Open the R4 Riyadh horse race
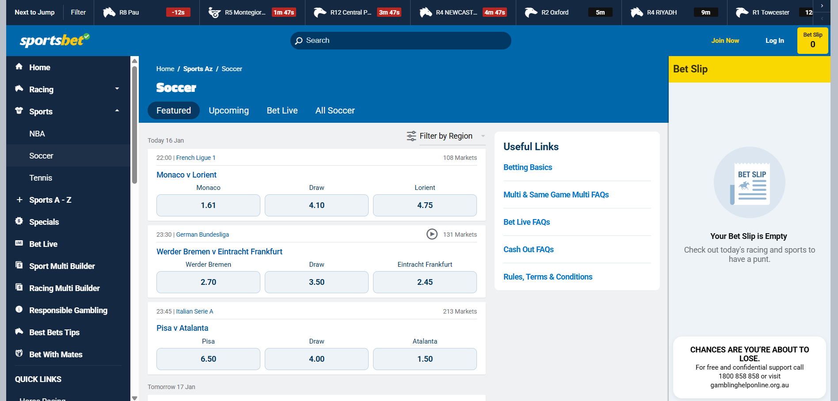The height and width of the screenshot is (401, 838). [x=674, y=12]
